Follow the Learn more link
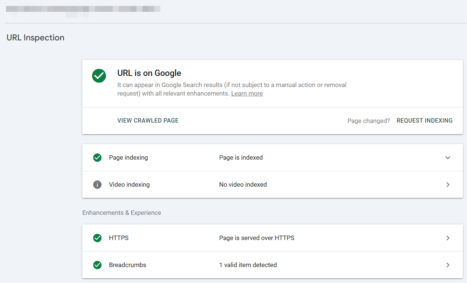This screenshot has width=467, height=283. 247,94
